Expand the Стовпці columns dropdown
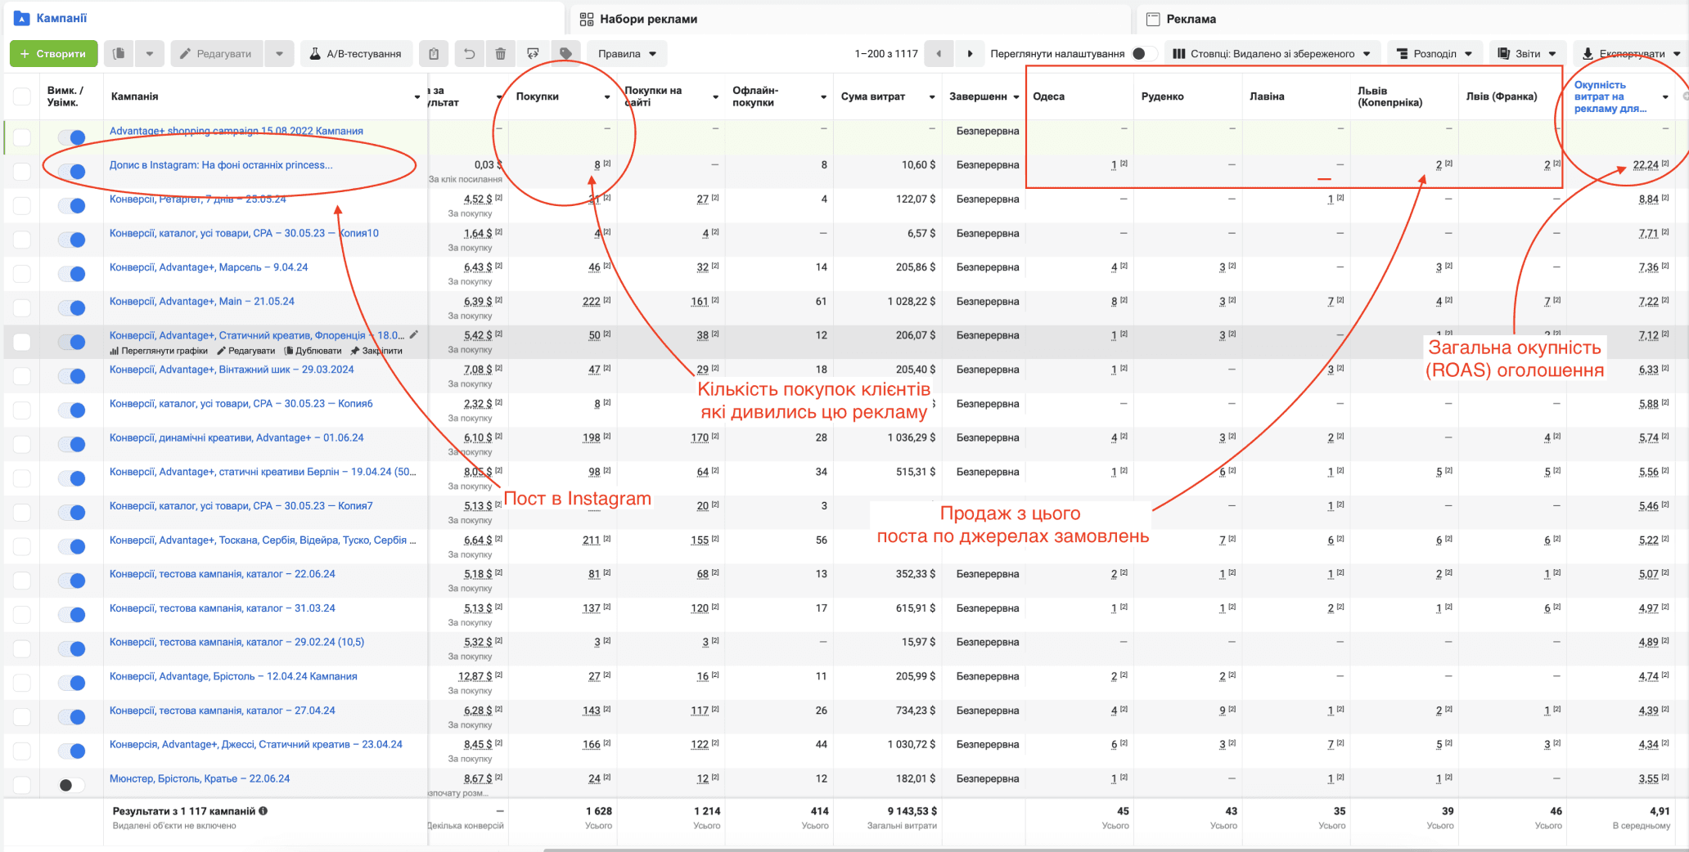Image resolution: width=1689 pixels, height=852 pixels. tap(1271, 54)
